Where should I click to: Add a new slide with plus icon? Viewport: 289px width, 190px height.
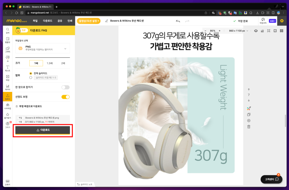(x=249, y=121)
